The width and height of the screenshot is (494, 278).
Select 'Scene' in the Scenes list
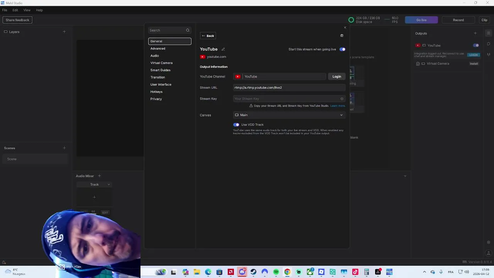36,159
